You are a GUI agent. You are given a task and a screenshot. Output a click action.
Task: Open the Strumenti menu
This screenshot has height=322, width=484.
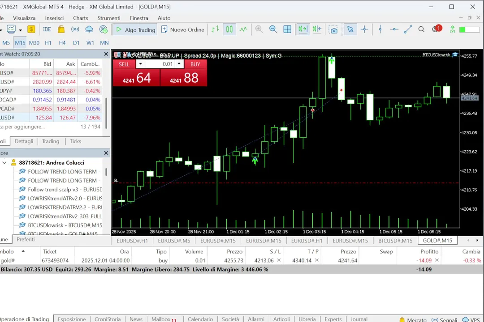(x=109, y=18)
